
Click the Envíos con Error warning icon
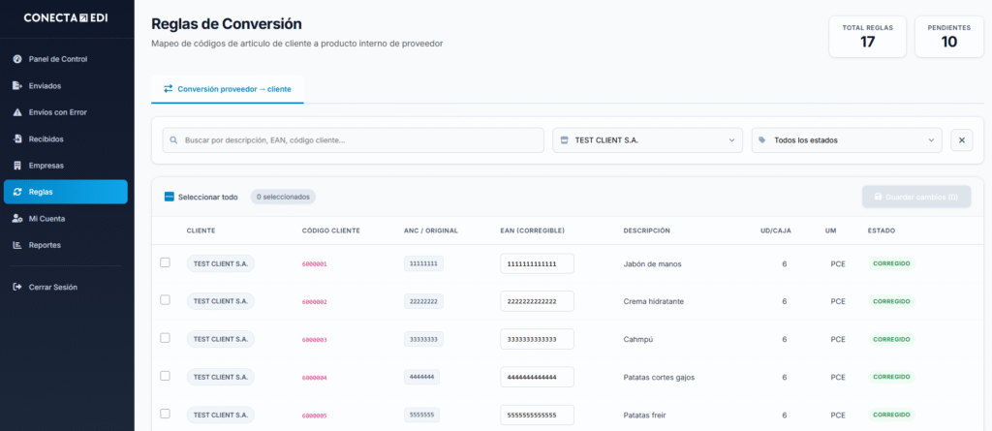pos(17,112)
